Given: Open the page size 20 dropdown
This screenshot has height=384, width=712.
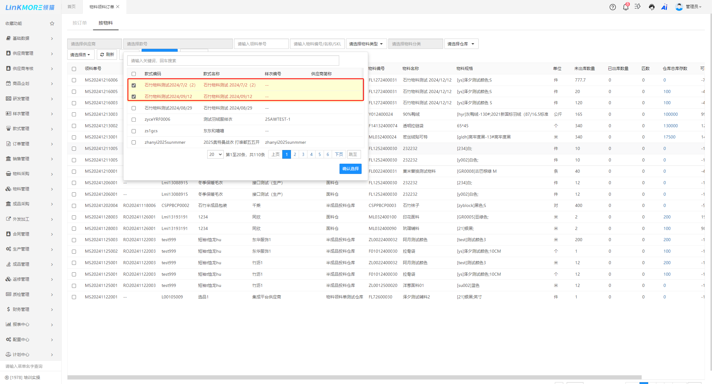Looking at the screenshot, I should tap(215, 154).
